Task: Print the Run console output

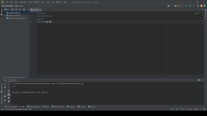Action: pos(9,98)
